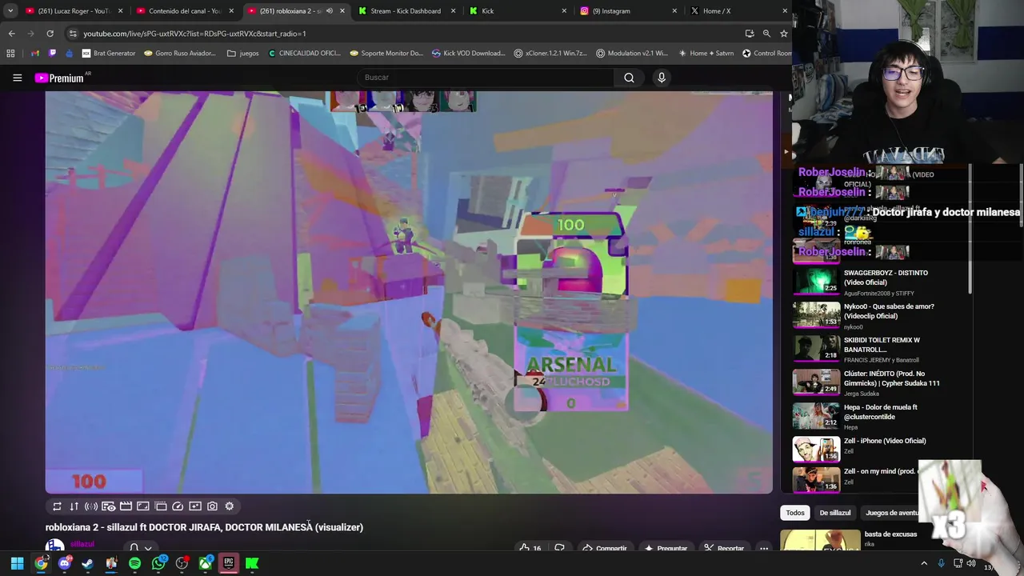Viewport: 1024px width, 576px height.
Task: Click the browser address bar URL
Action: [194, 34]
